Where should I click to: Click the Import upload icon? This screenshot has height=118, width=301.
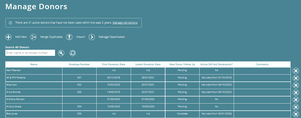70,37
